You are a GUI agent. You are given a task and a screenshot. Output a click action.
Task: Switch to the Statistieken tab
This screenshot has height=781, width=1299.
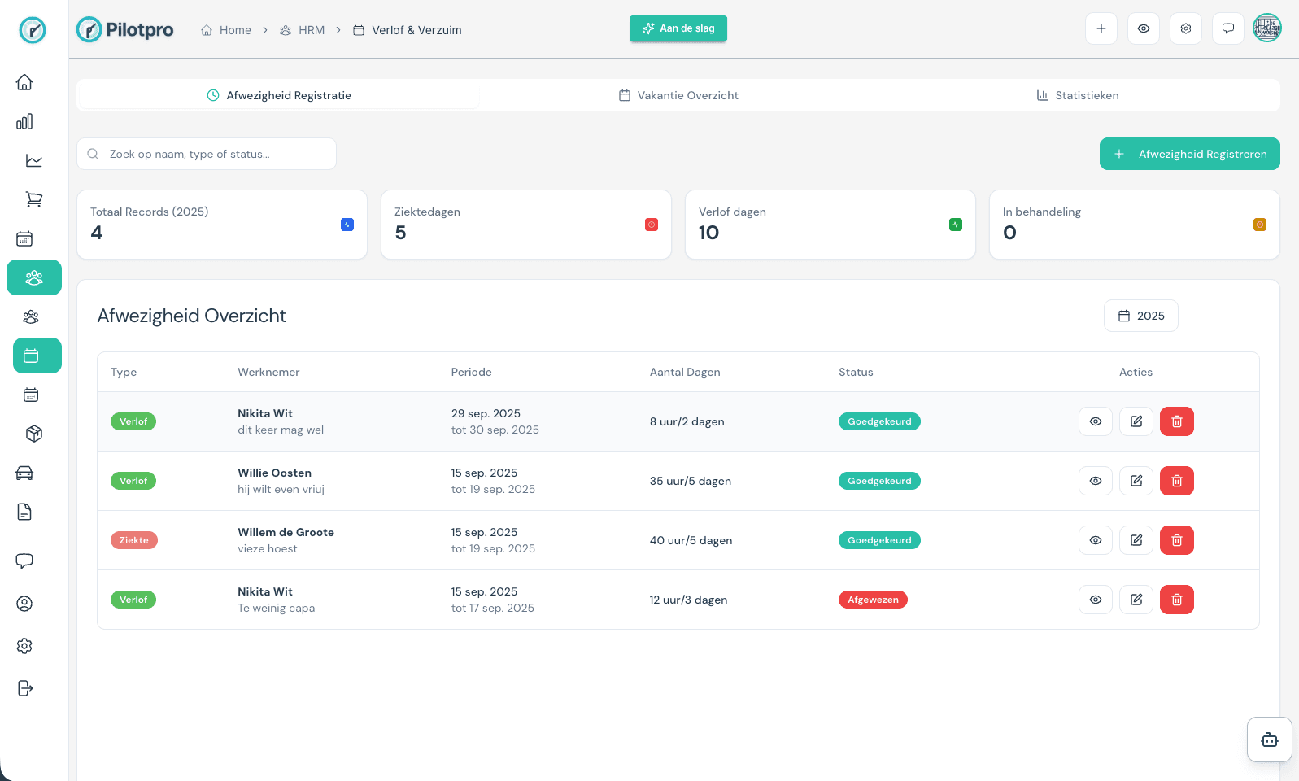[x=1078, y=95]
